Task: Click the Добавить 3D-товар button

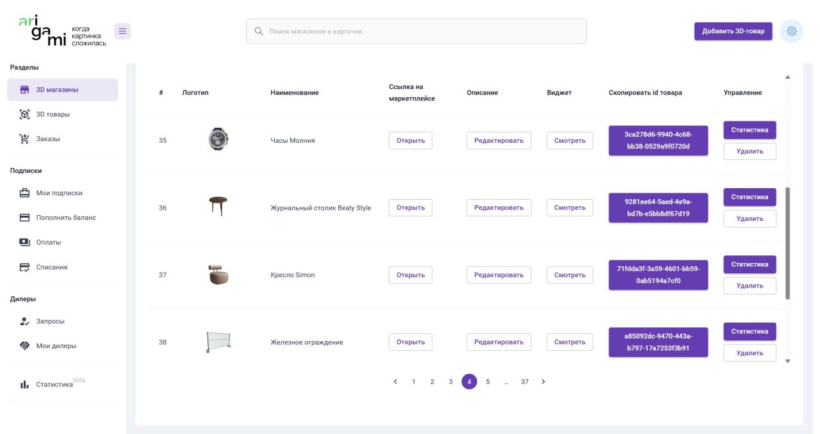Action: pyautogui.click(x=733, y=31)
